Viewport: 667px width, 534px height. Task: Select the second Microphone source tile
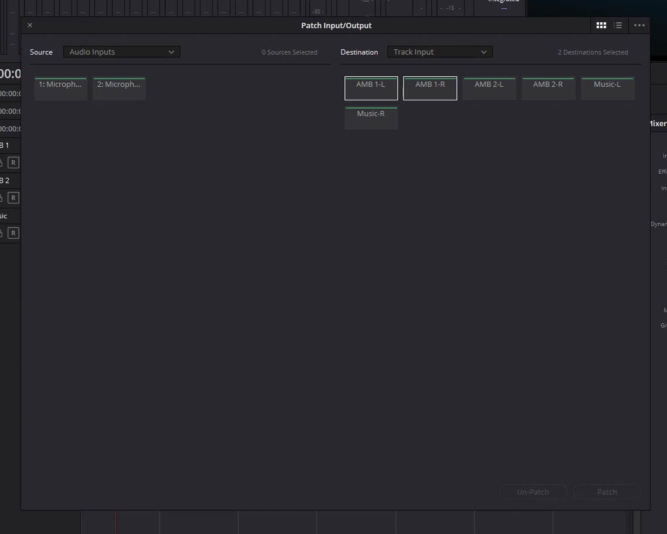click(119, 88)
